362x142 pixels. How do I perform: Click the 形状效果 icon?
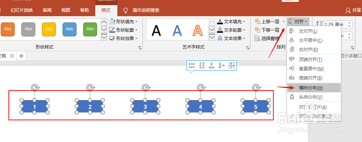coord(112,38)
